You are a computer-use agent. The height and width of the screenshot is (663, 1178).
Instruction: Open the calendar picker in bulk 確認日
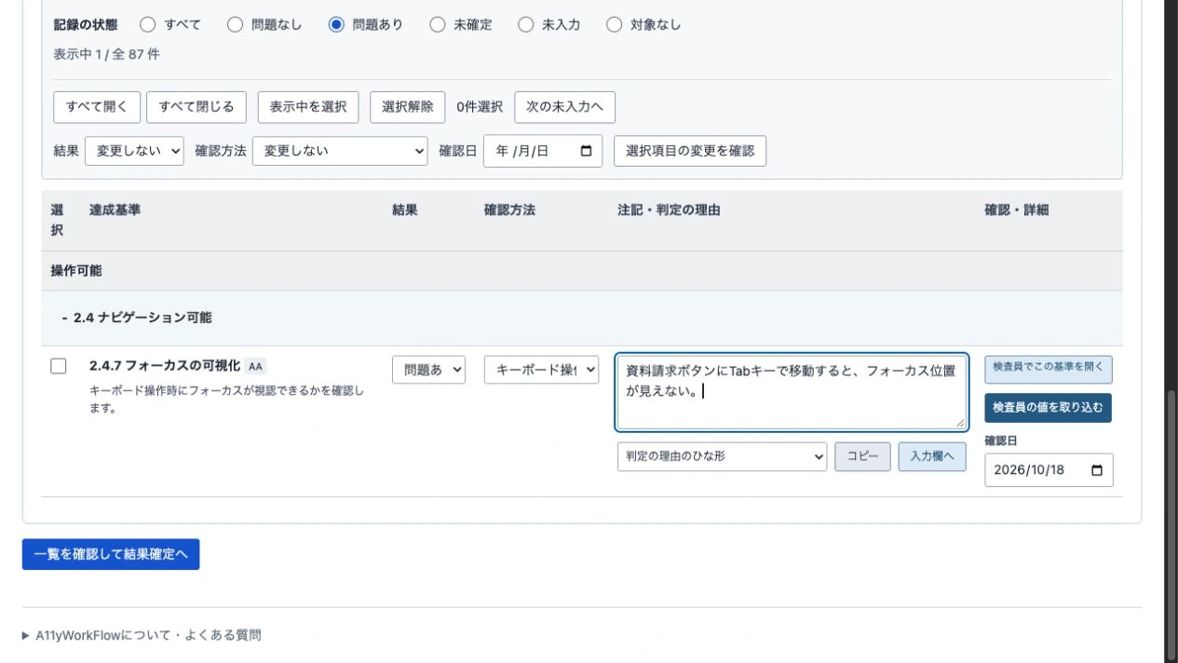tap(586, 151)
